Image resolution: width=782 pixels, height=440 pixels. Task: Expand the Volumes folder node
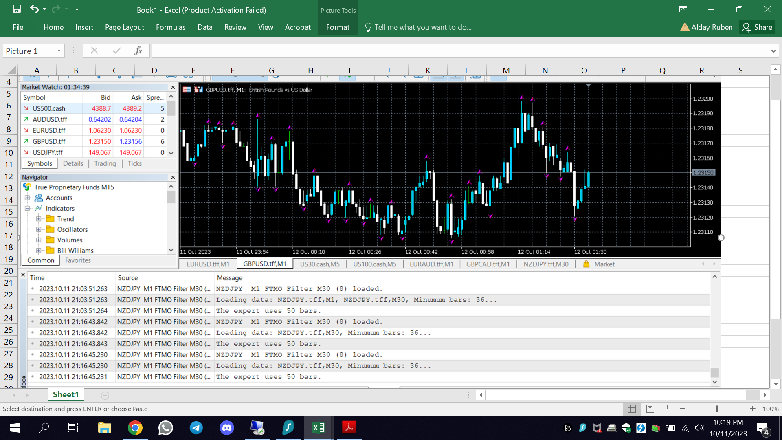(x=39, y=240)
